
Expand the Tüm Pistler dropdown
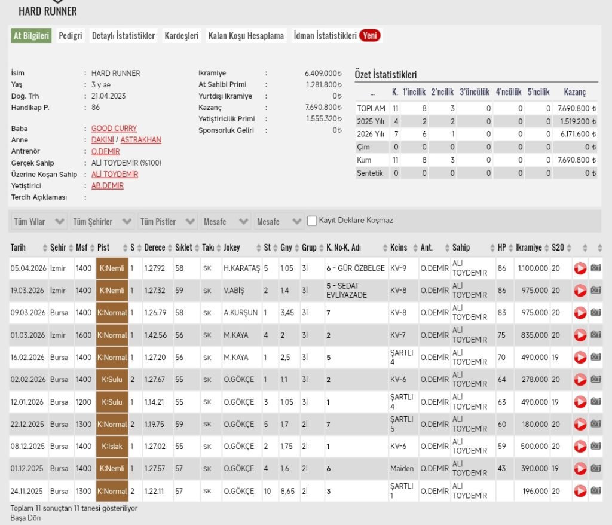pos(167,222)
